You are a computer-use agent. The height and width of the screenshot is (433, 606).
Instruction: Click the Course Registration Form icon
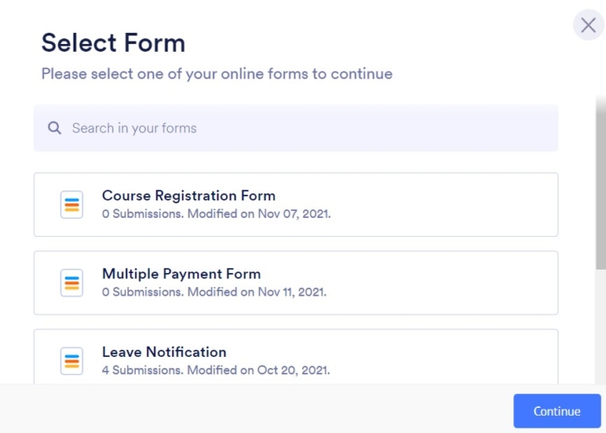pos(72,205)
